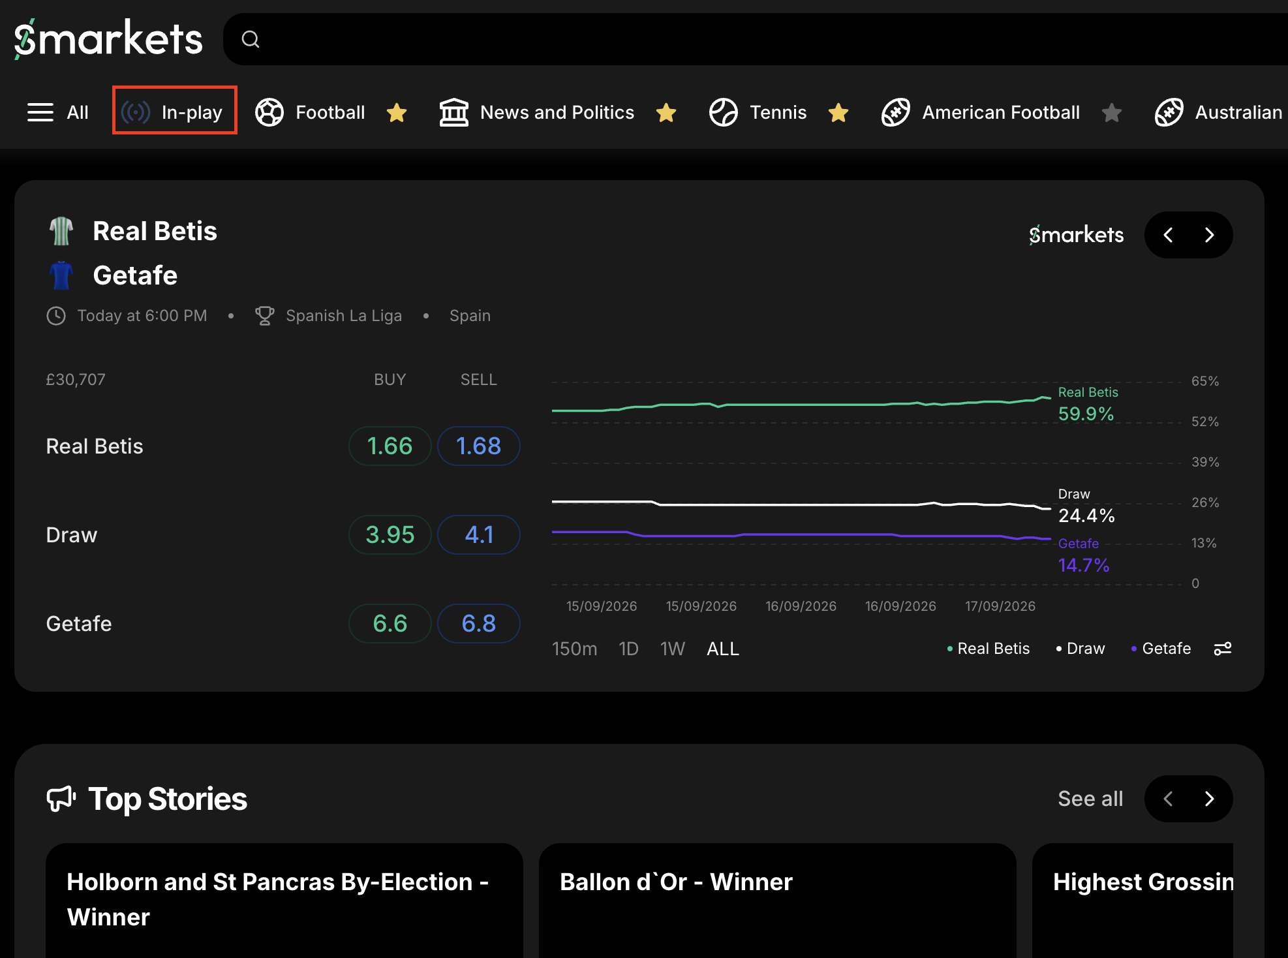Select the ALL chart range
The width and height of the screenshot is (1288, 958).
point(723,649)
